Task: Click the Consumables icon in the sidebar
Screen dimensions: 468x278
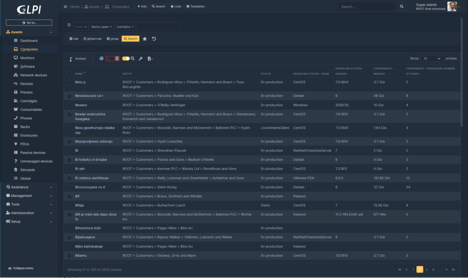Action: pyautogui.click(x=16, y=110)
